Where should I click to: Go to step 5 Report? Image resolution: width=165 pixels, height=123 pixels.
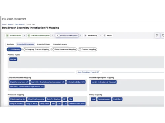(x=108, y=35)
